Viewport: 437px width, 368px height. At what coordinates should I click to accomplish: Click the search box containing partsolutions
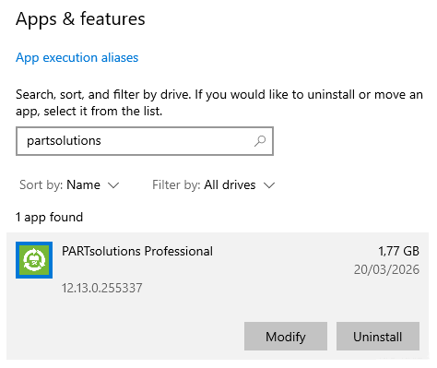pyautogui.click(x=145, y=141)
